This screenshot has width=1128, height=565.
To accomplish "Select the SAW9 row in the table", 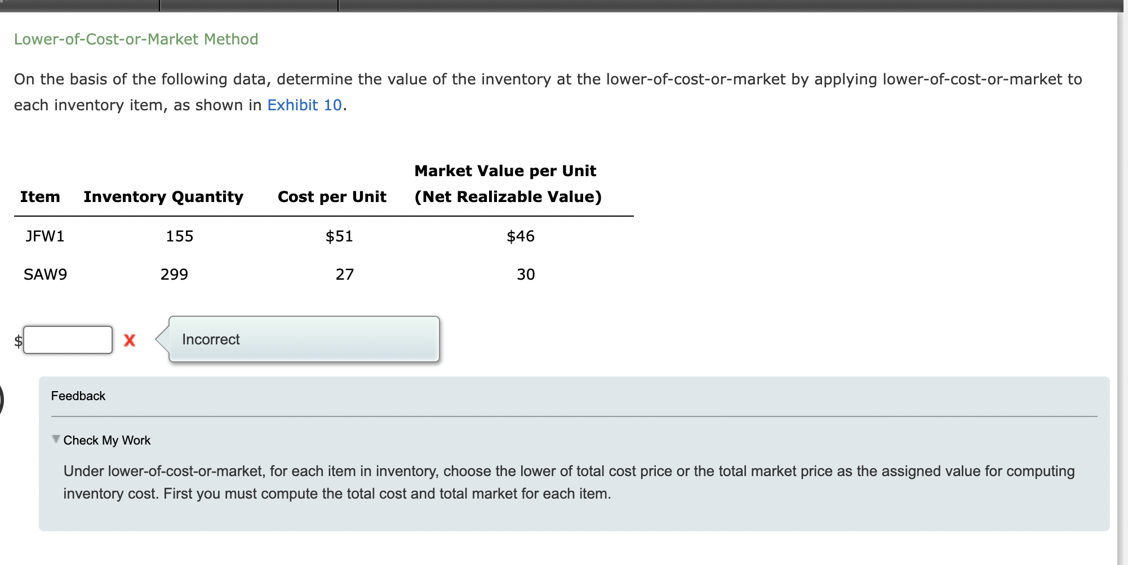I will pyautogui.click(x=46, y=275).
